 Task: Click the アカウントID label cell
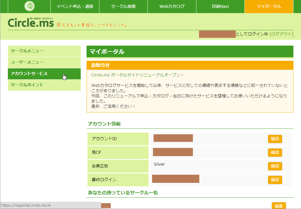[x=118, y=139]
